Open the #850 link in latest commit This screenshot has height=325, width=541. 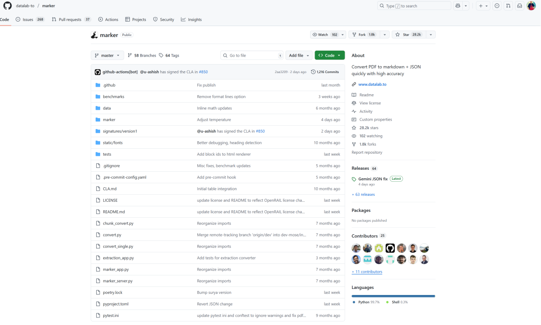[203, 72]
